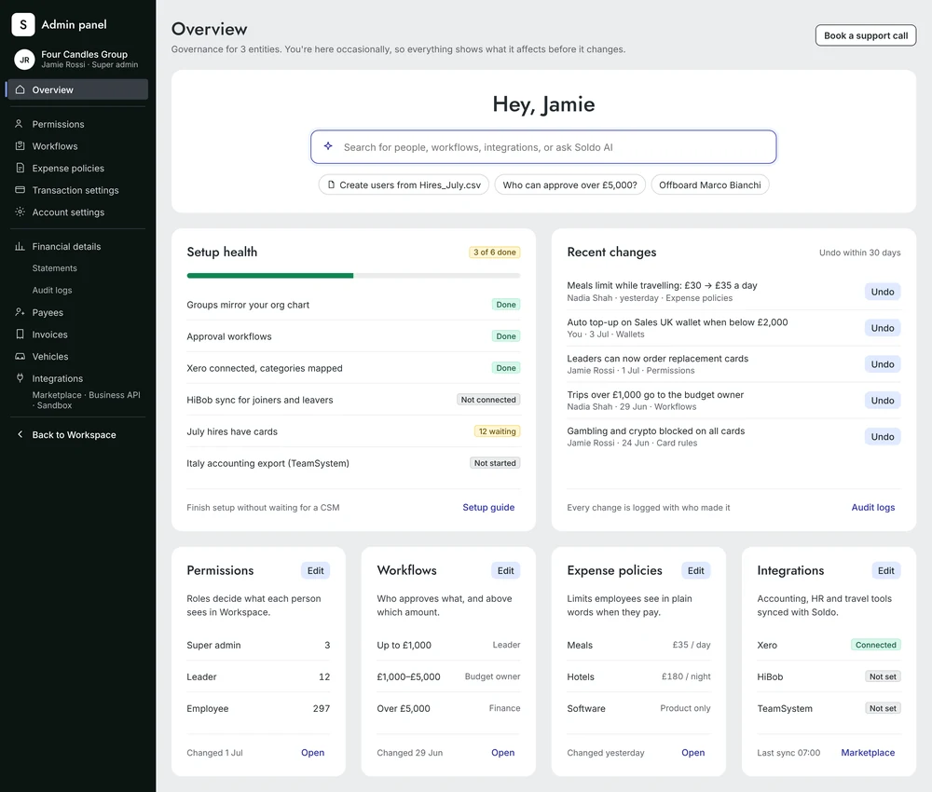The image size is (932, 792).
Task: Open the Setup guide link
Action: pos(488,508)
